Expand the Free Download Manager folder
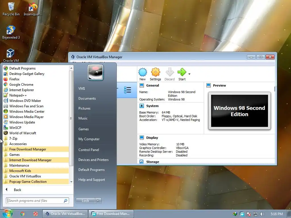 [36, 149]
